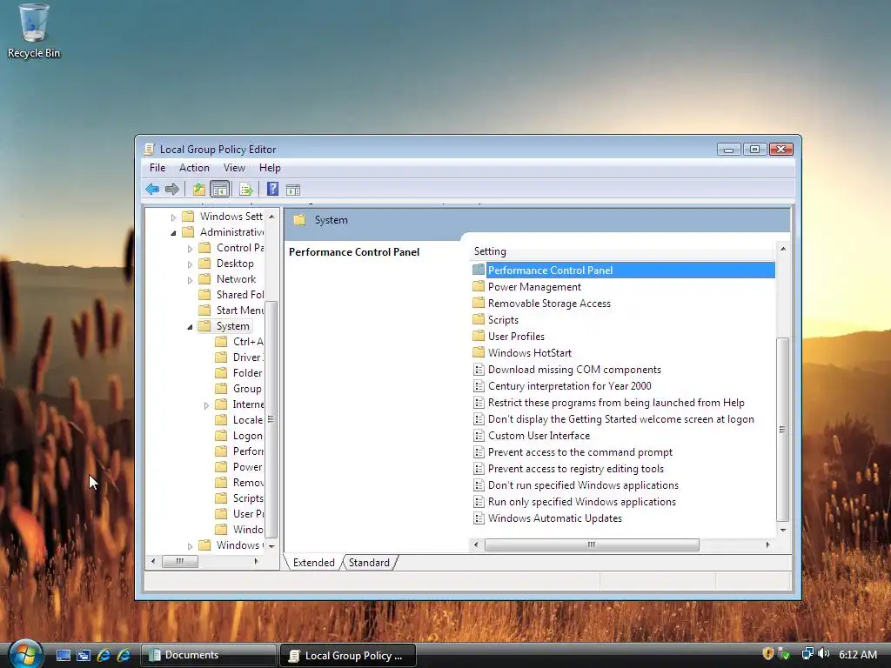
Task: Launch second Internet Explorer quick launch icon
Action: 124,655
